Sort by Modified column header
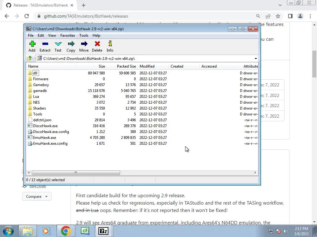This screenshot has width=317, height=237. click(x=153, y=66)
